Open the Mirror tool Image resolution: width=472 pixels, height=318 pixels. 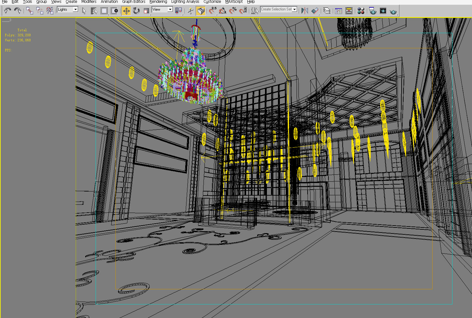(x=304, y=10)
